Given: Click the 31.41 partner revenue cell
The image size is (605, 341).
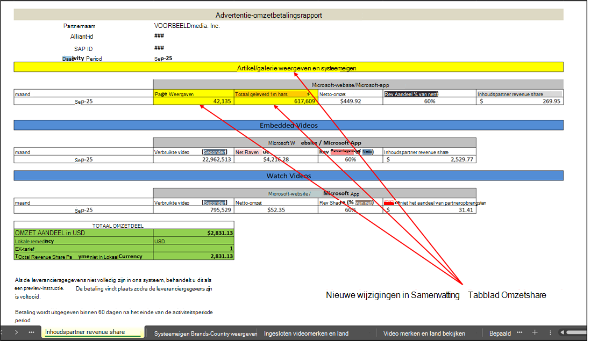Looking at the screenshot, I should coord(430,209).
